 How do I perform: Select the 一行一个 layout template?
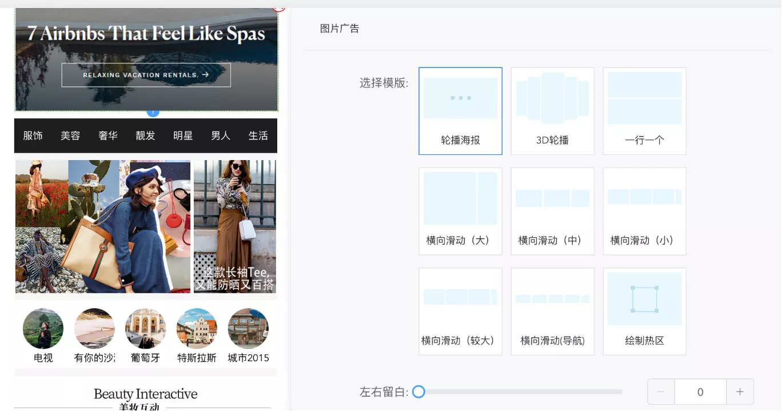pyautogui.click(x=644, y=111)
